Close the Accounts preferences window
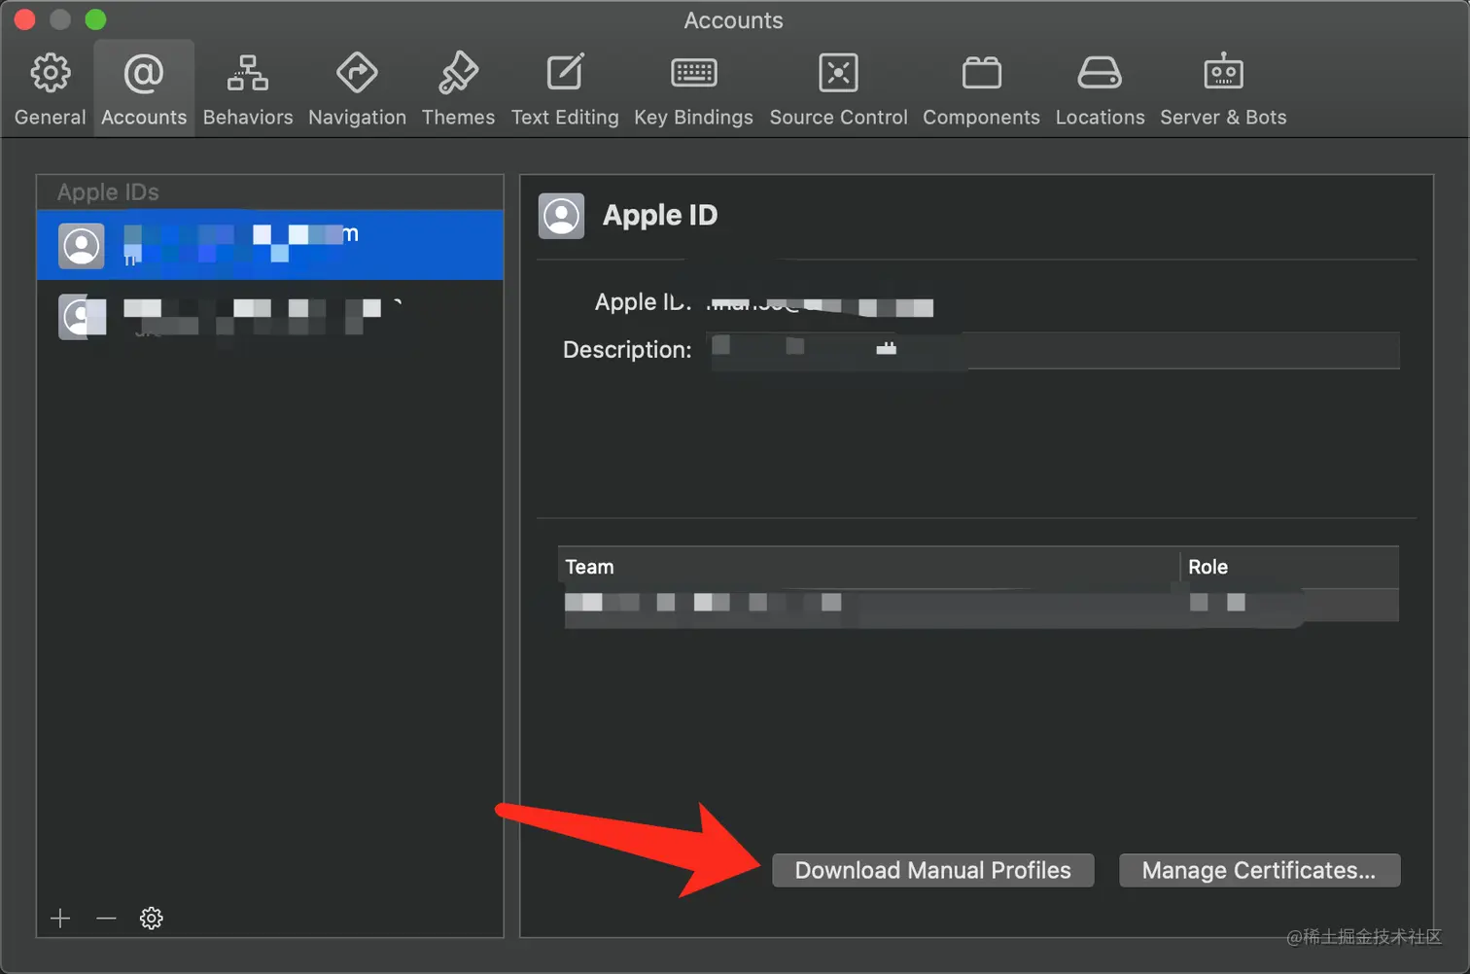Viewport: 1470px width, 974px height. coord(24,19)
